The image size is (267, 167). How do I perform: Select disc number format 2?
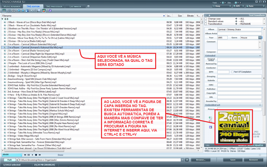(238, 3)
